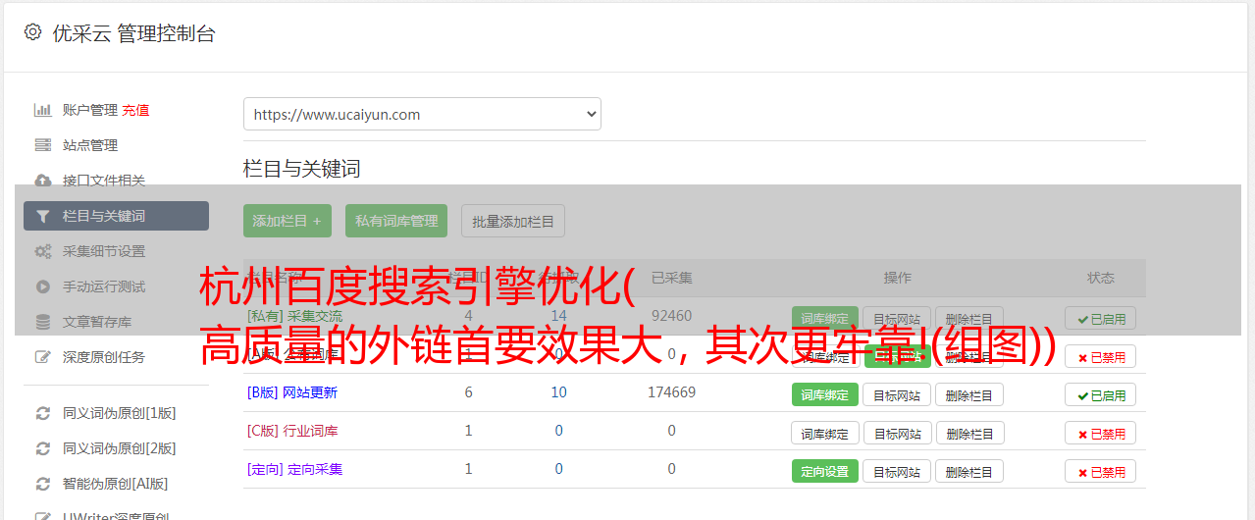Click the value 14 in 采集交流 row
Screen dimensions: 1255x520
click(558, 316)
